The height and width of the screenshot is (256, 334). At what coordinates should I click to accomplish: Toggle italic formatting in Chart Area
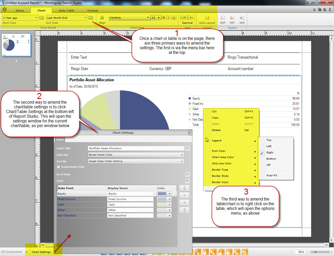tap(169, 18)
